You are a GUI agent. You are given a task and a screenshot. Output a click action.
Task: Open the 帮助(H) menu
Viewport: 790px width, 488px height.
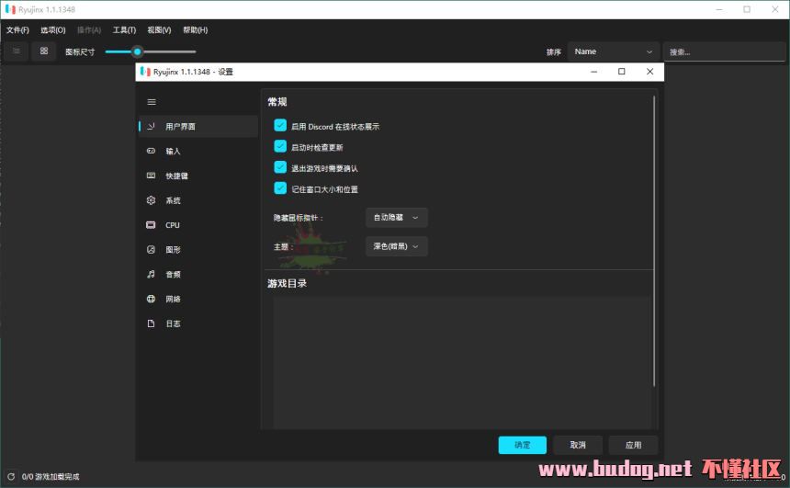tap(195, 30)
